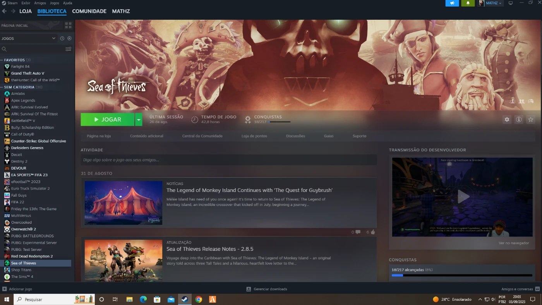Open The Quest for Guybrush news title
The height and width of the screenshot is (305, 542).
pyautogui.click(x=249, y=190)
